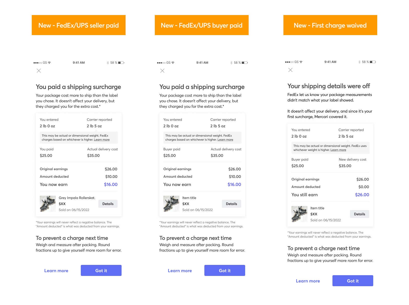Image resolution: width=409 pixels, height=305 pixels.
Task: Tap bottom Learn more on seller paid screen
Action: 56,271
